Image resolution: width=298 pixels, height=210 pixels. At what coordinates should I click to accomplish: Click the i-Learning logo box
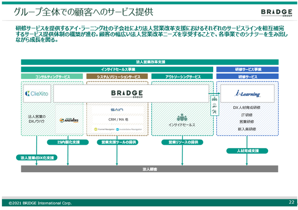tap(248, 94)
